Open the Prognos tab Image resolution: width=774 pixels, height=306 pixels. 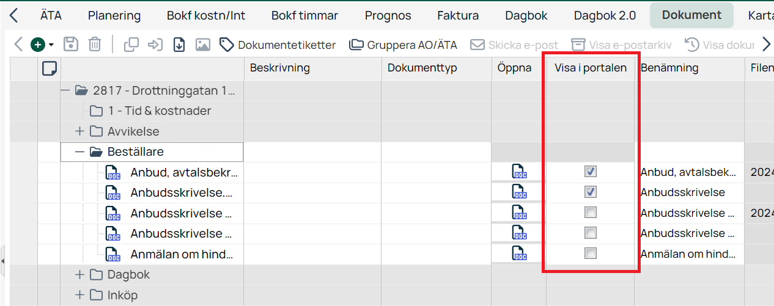pyautogui.click(x=388, y=15)
